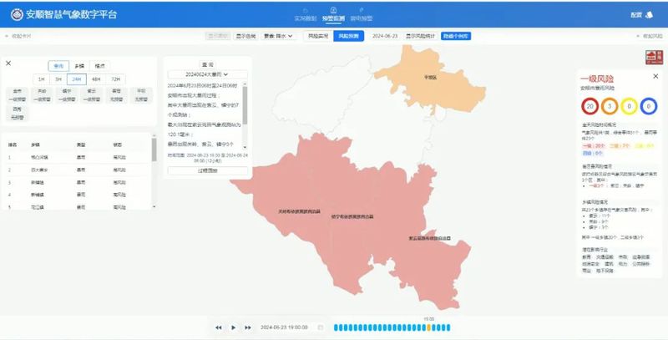Click the red circle showing 20
668x340 pixels.
[x=590, y=106]
